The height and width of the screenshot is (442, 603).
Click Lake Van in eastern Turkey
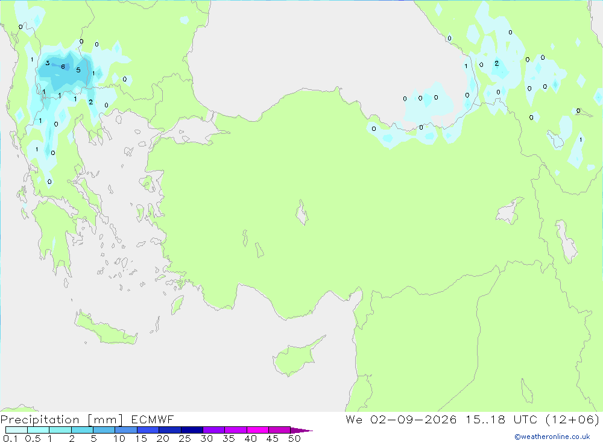pyautogui.click(x=510, y=212)
